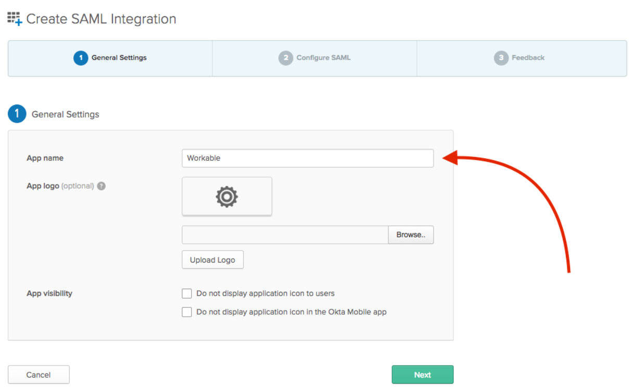633x390 pixels.
Task: Click the Create SAML Integration page title
Action: pos(101,19)
